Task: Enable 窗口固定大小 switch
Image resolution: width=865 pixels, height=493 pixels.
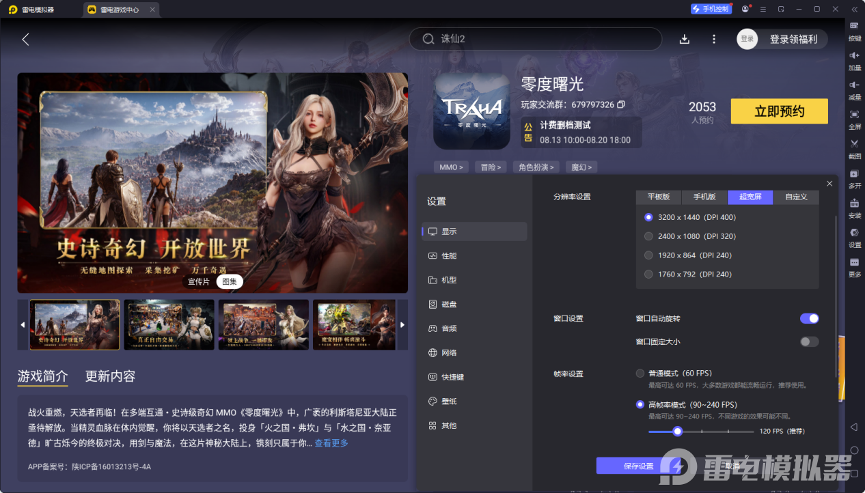Action: tap(809, 341)
